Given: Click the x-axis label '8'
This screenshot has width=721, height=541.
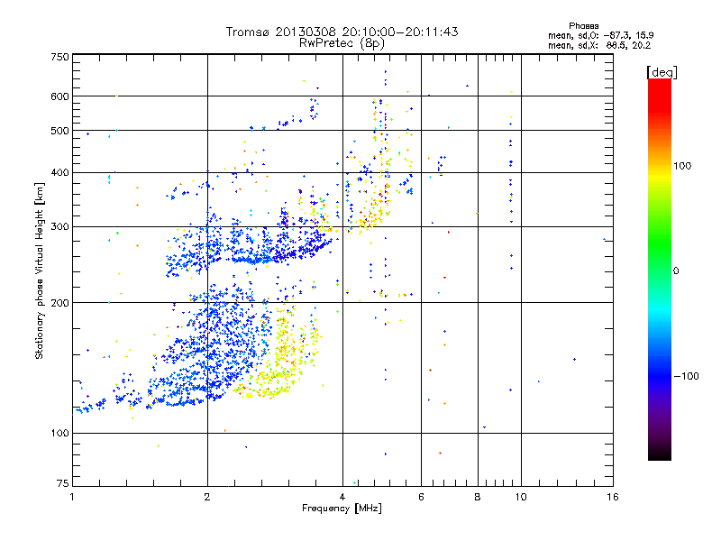Looking at the screenshot, I should coord(478,497).
